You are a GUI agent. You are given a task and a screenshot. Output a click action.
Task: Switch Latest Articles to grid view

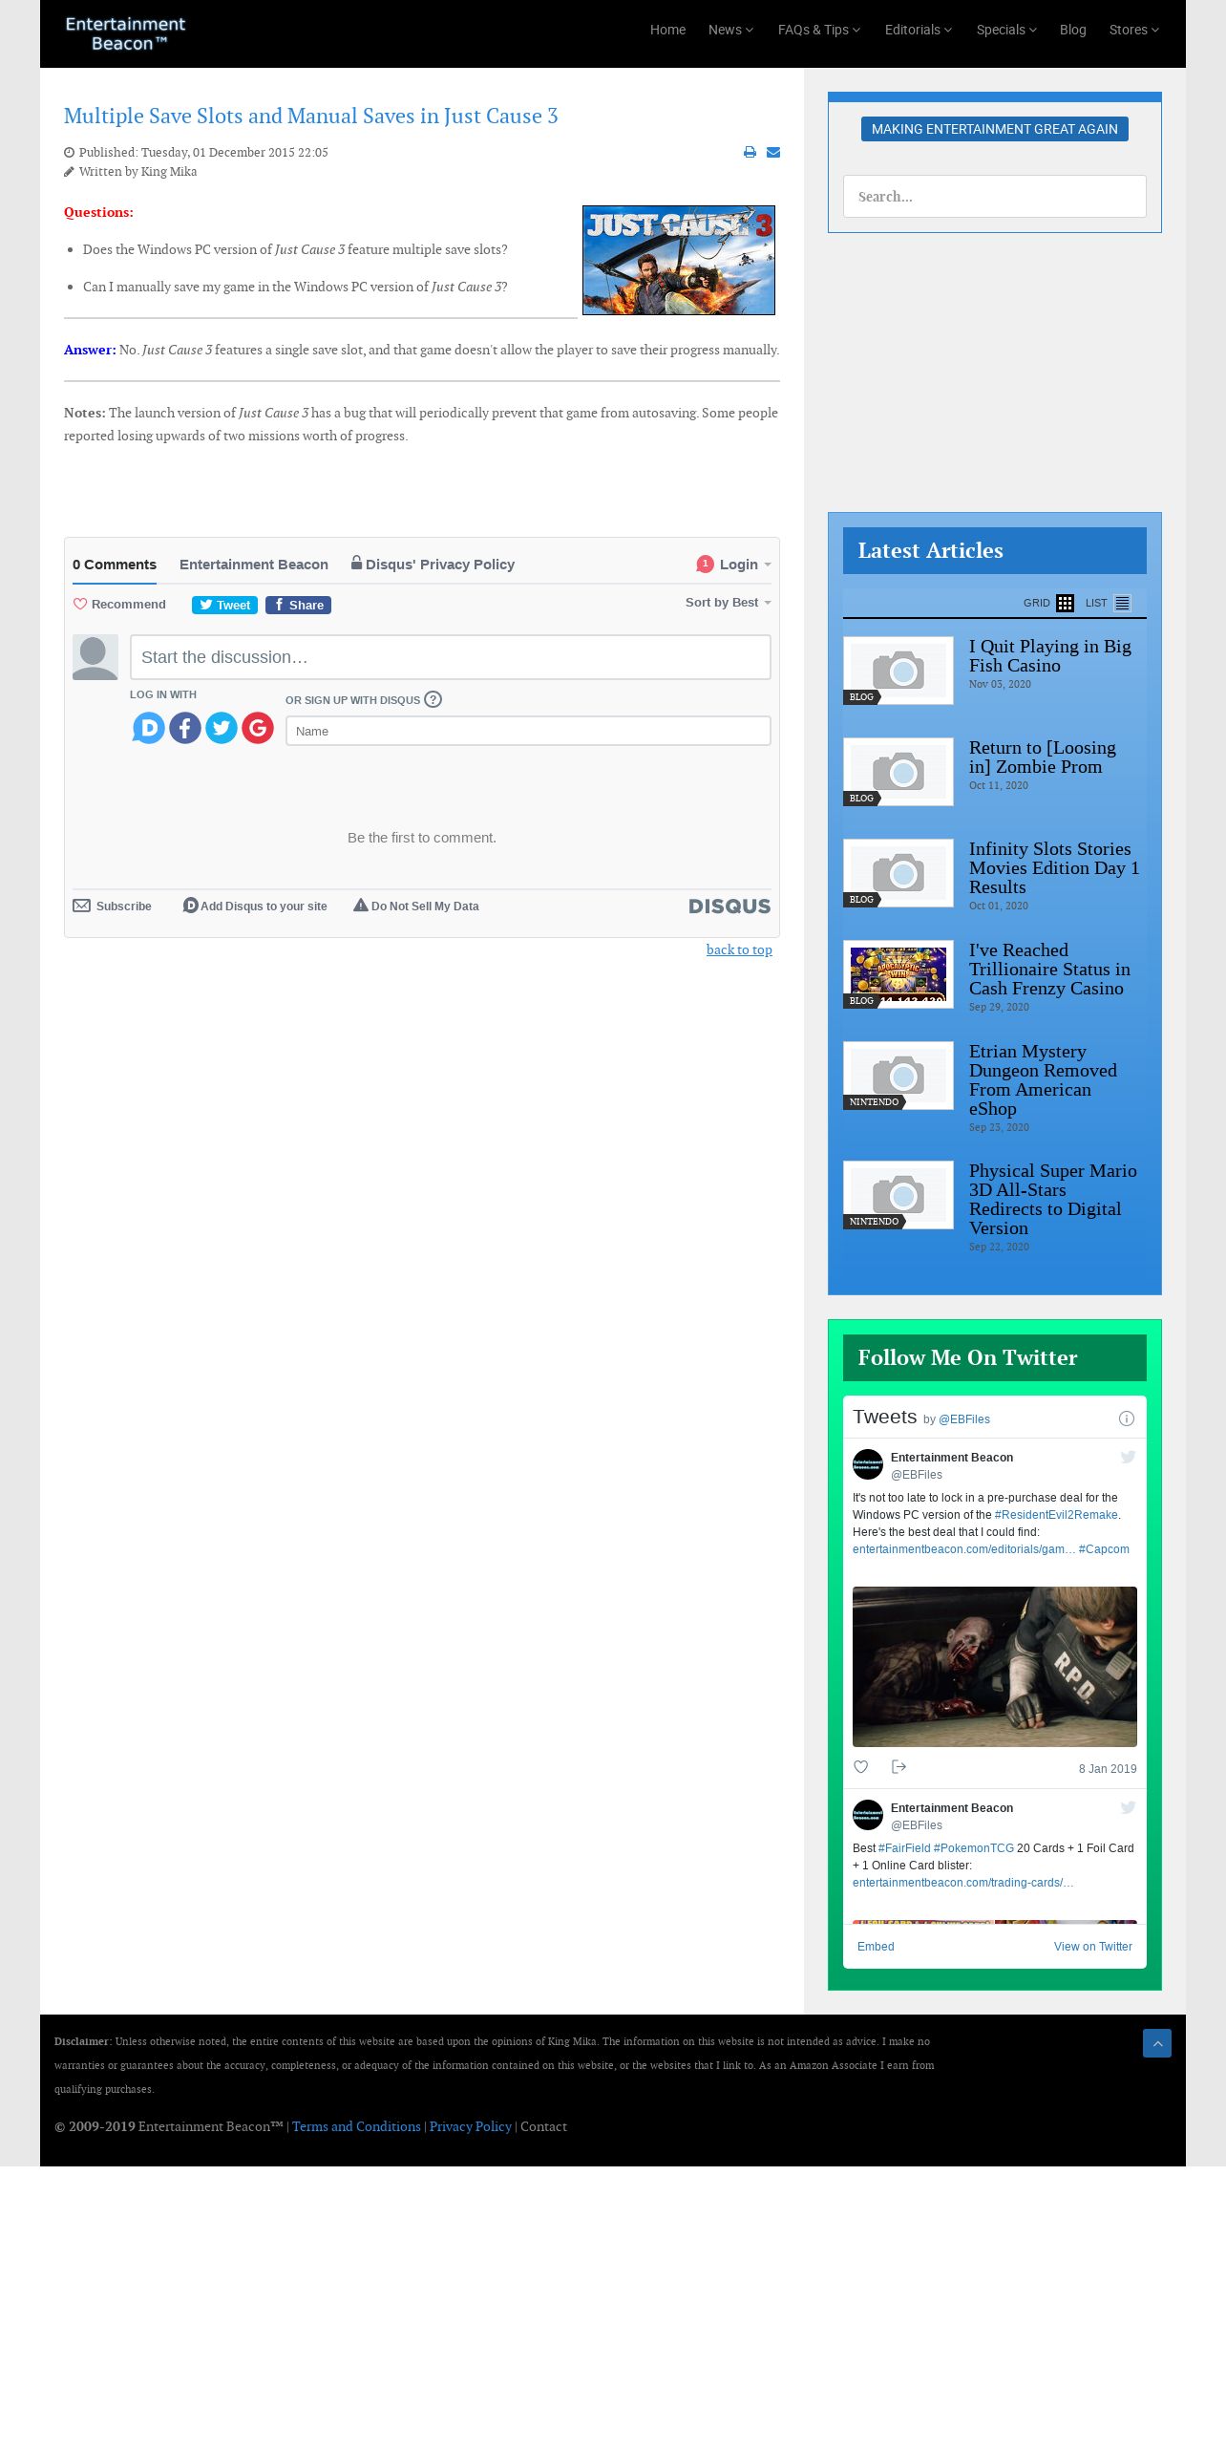click(1065, 603)
